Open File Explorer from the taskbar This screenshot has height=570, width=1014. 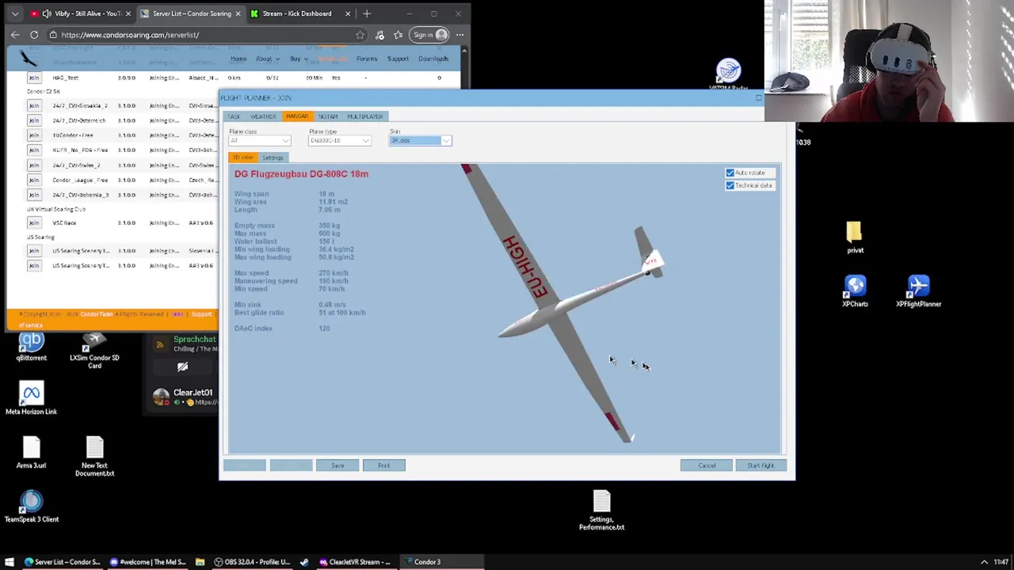pyautogui.click(x=200, y=562)
